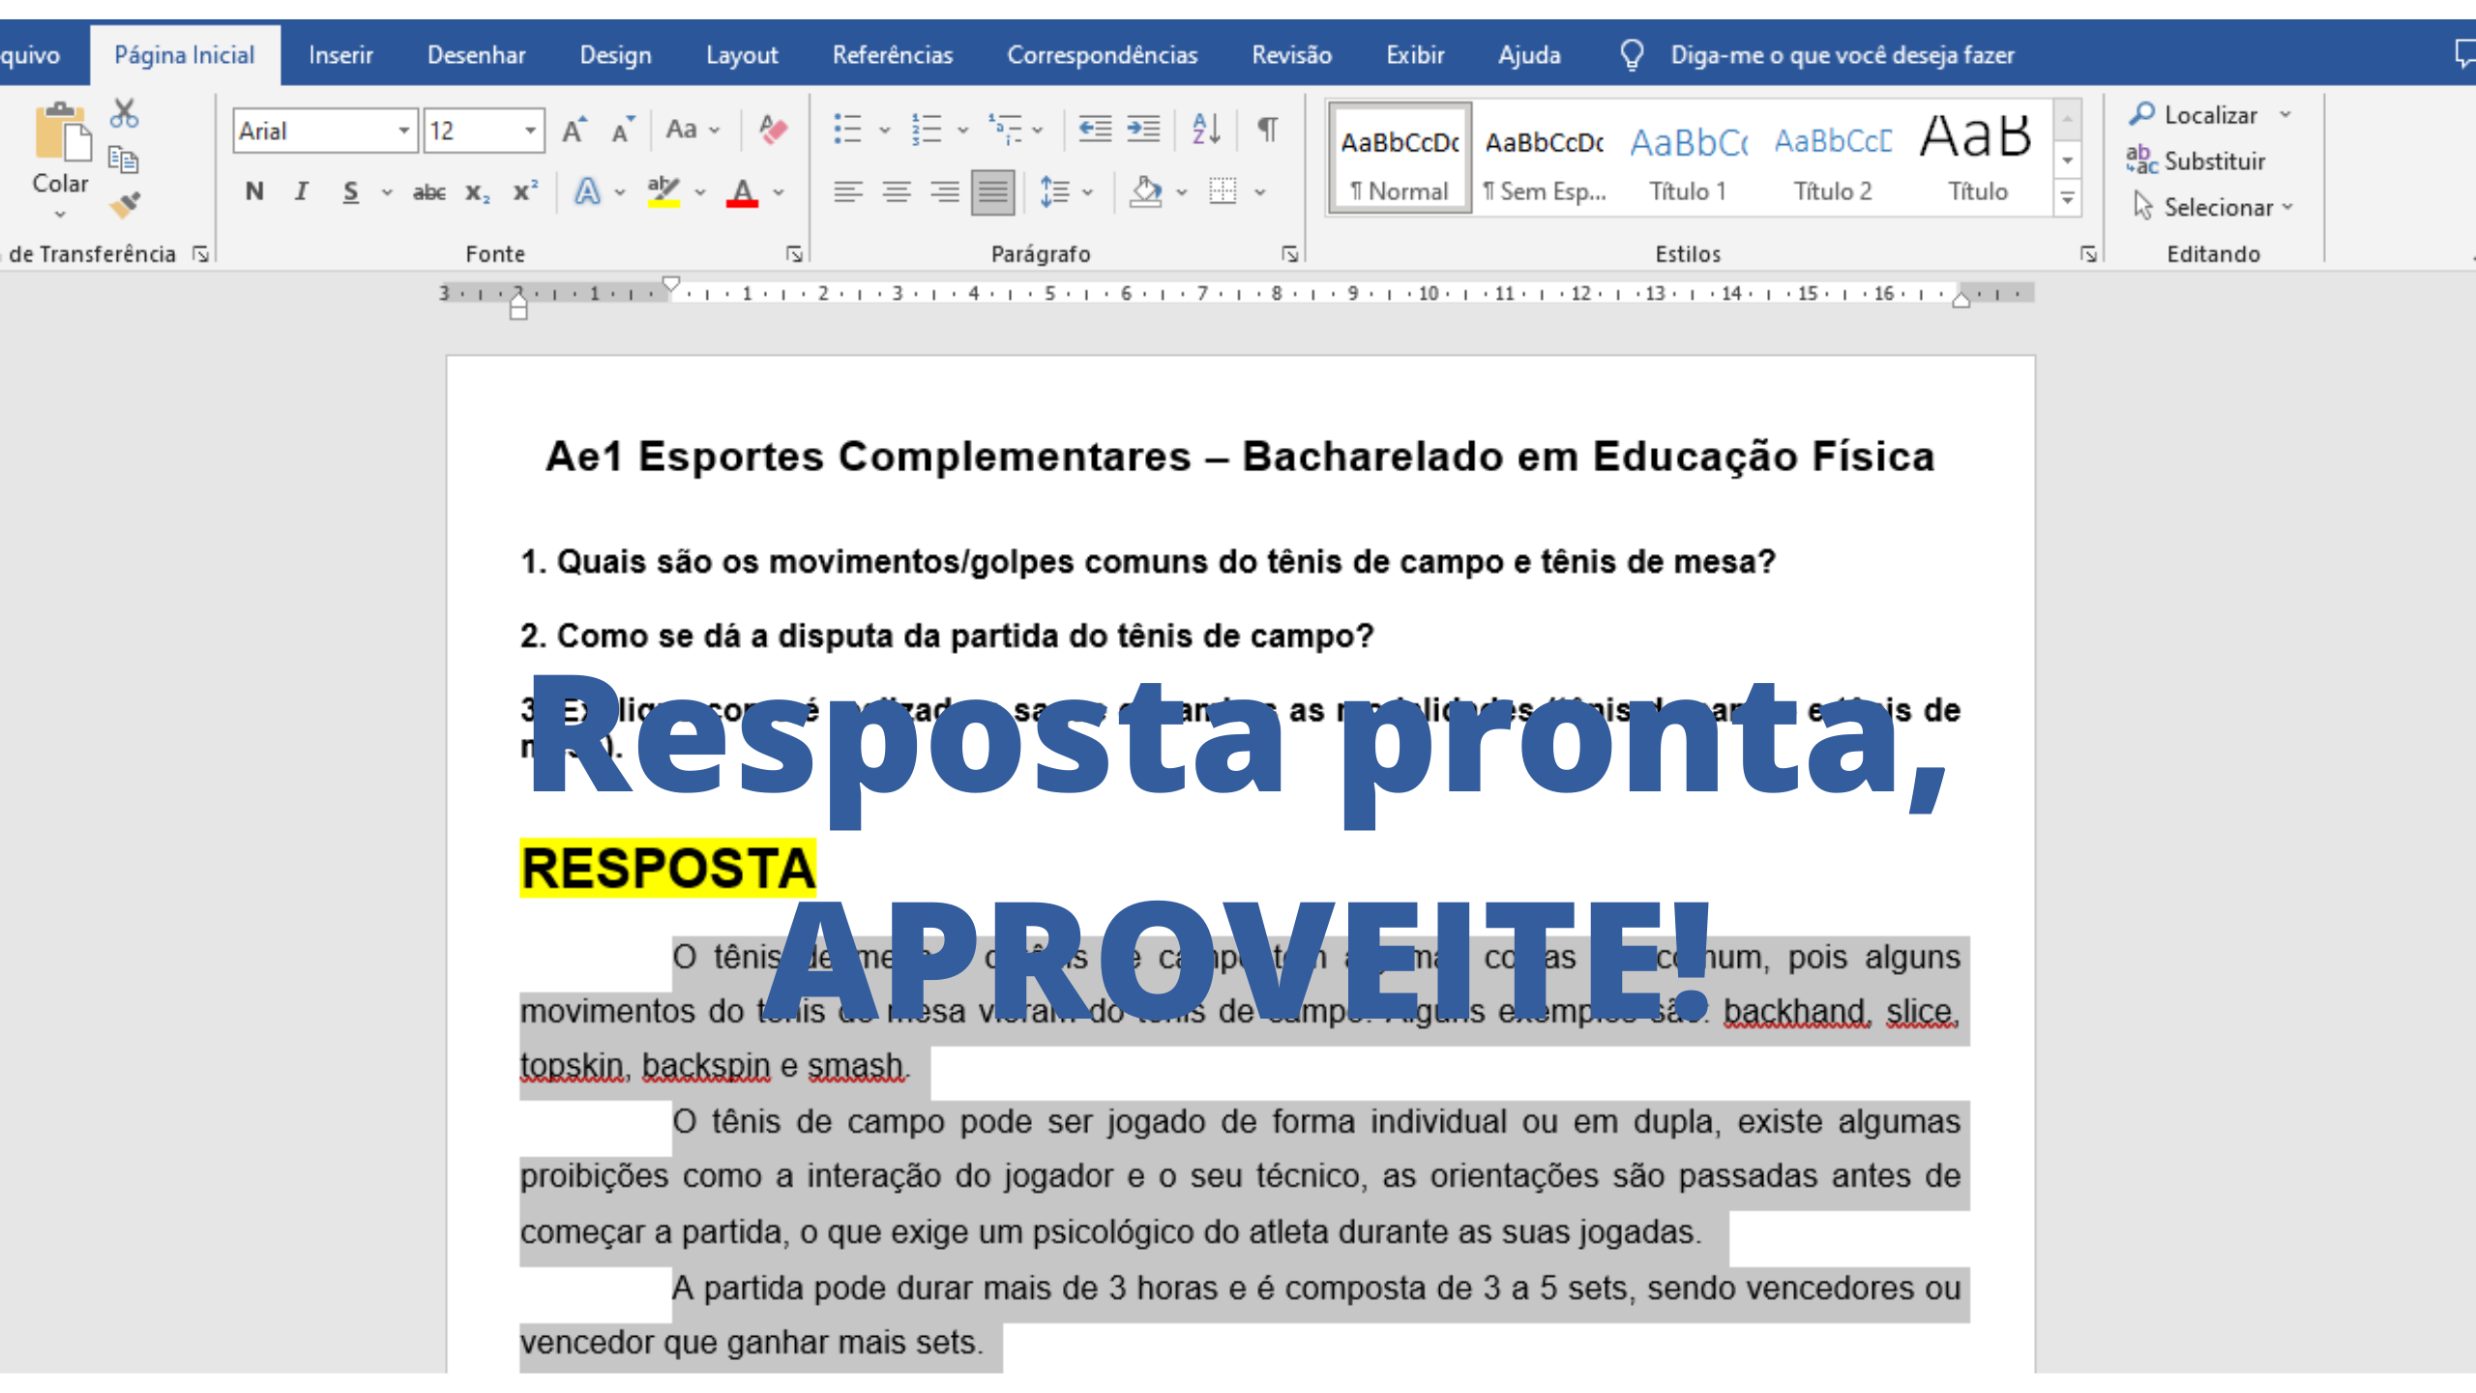Toggle italic formatting
The image size is (2476, 1393).
[x=302, y=192]
